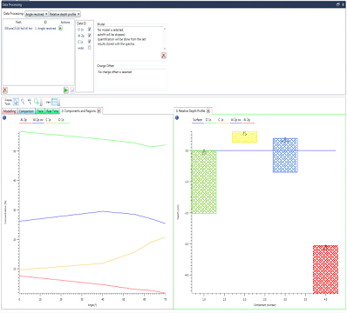
Task: Click the C 1s label in Data ID list
Action: coord(80,42)
